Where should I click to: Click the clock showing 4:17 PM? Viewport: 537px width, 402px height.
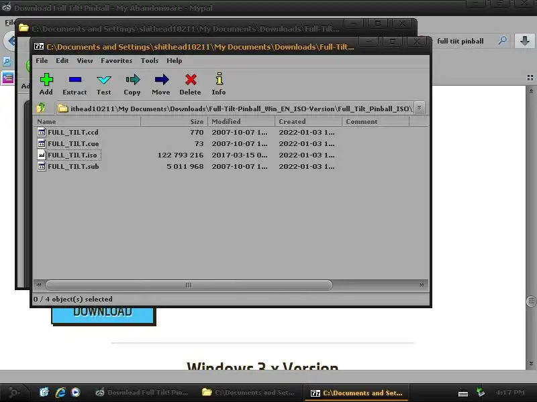coord(510,393)
